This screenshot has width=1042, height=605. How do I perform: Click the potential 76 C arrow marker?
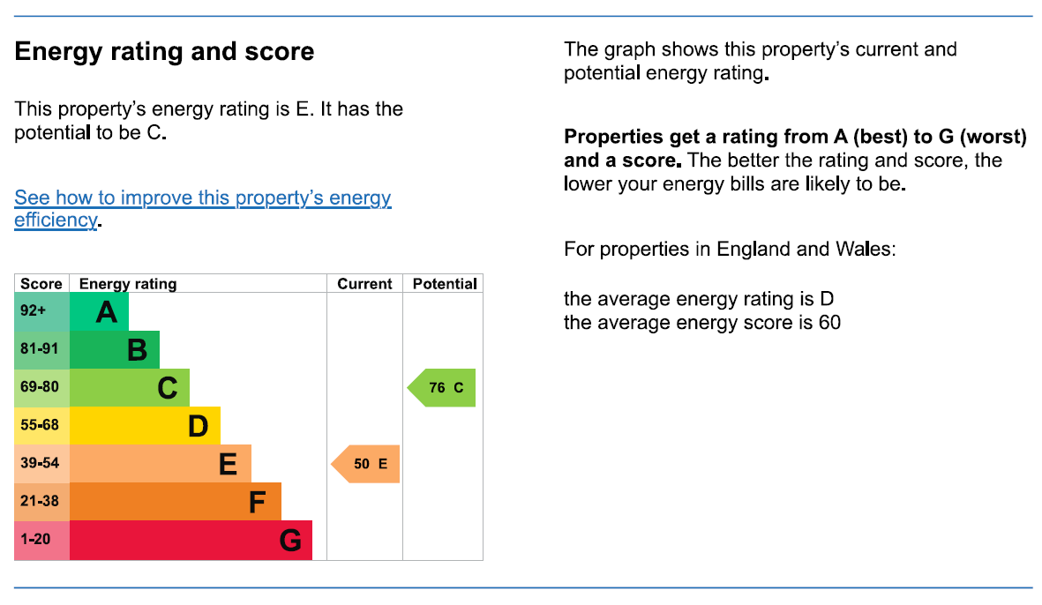(443, 388)
